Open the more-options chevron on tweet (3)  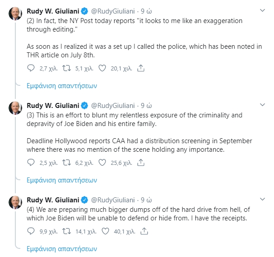click(263, 105)
